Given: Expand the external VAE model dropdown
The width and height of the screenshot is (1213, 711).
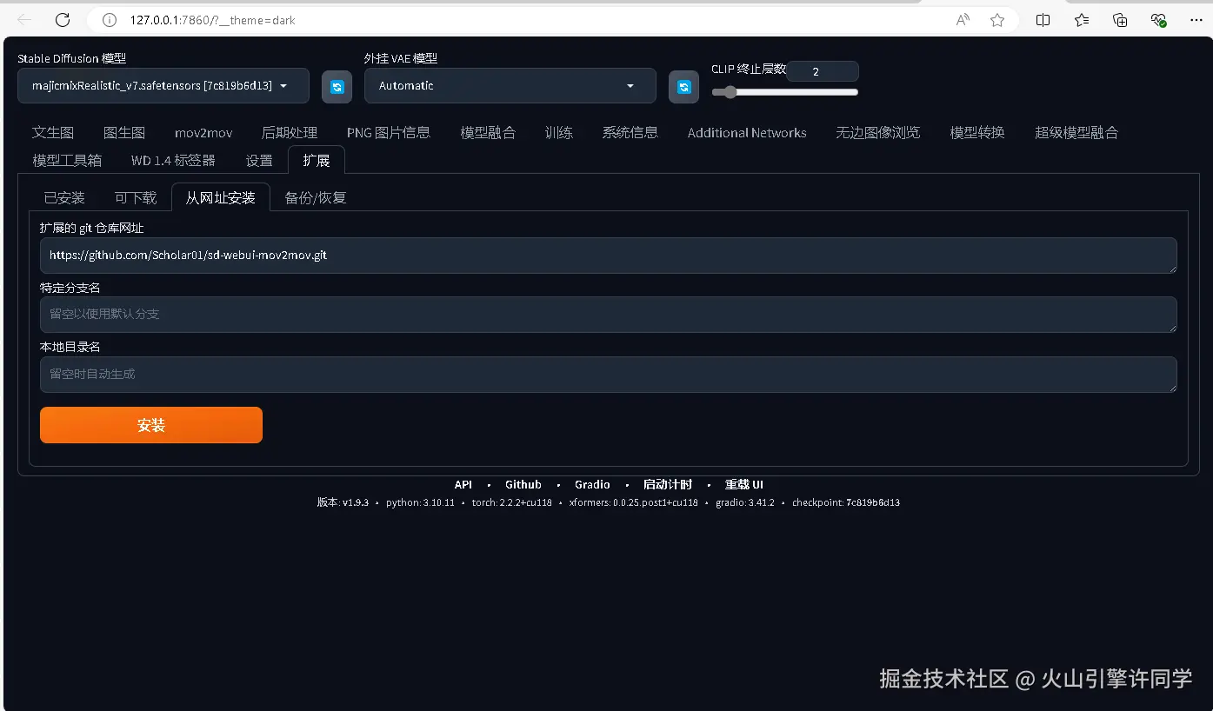Looking at the screenshot, I should pos(510,86).
